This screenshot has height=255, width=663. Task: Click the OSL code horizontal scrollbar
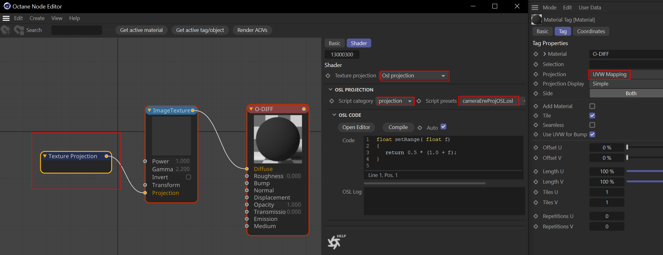click(425, 183)
